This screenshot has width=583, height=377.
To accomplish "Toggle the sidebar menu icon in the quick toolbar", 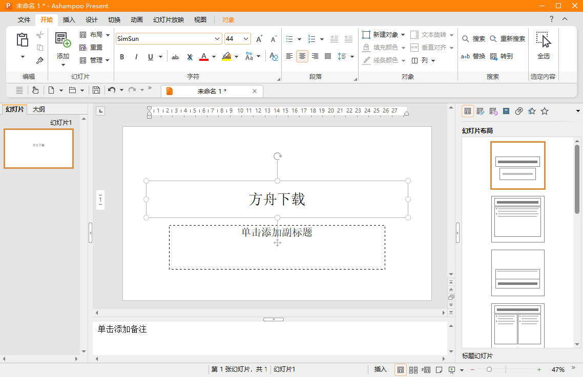I will [19, 90].
